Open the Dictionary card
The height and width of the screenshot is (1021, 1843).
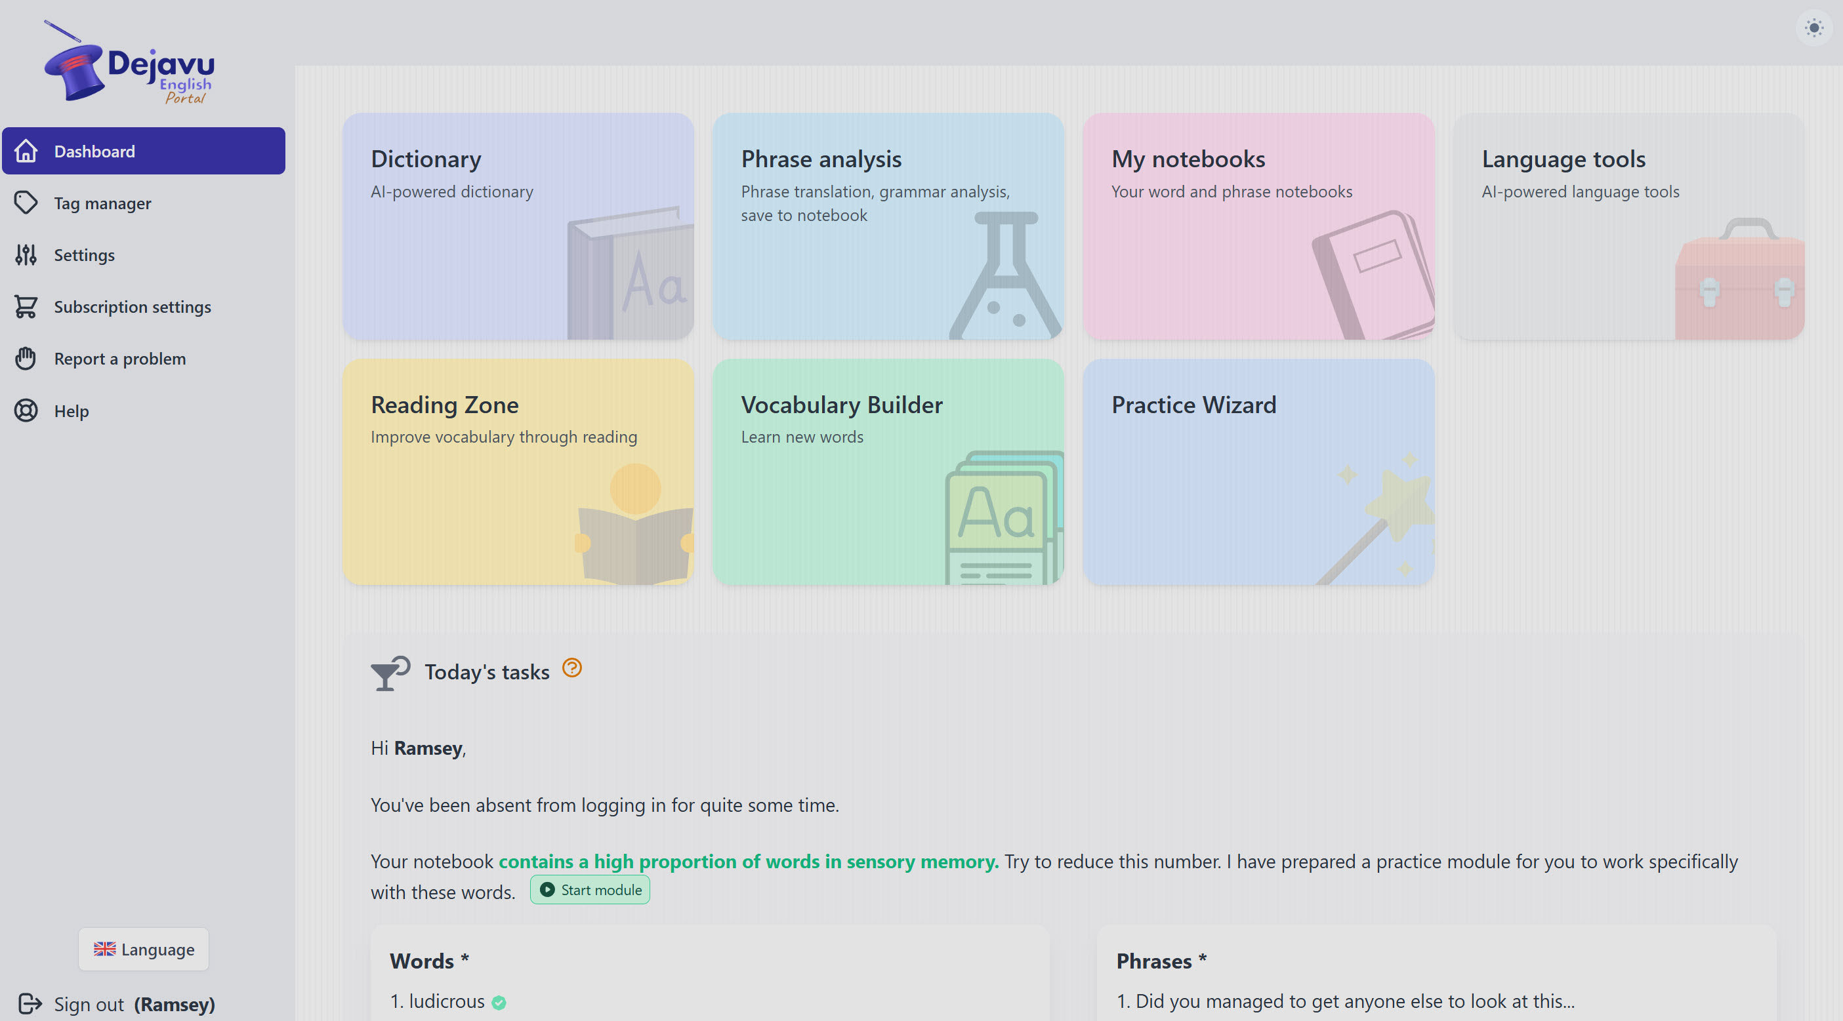point(518,226)
